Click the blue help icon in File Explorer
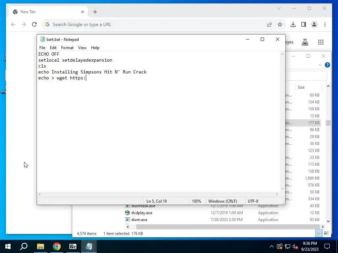The image size is (338, 253). pos(327,65)
